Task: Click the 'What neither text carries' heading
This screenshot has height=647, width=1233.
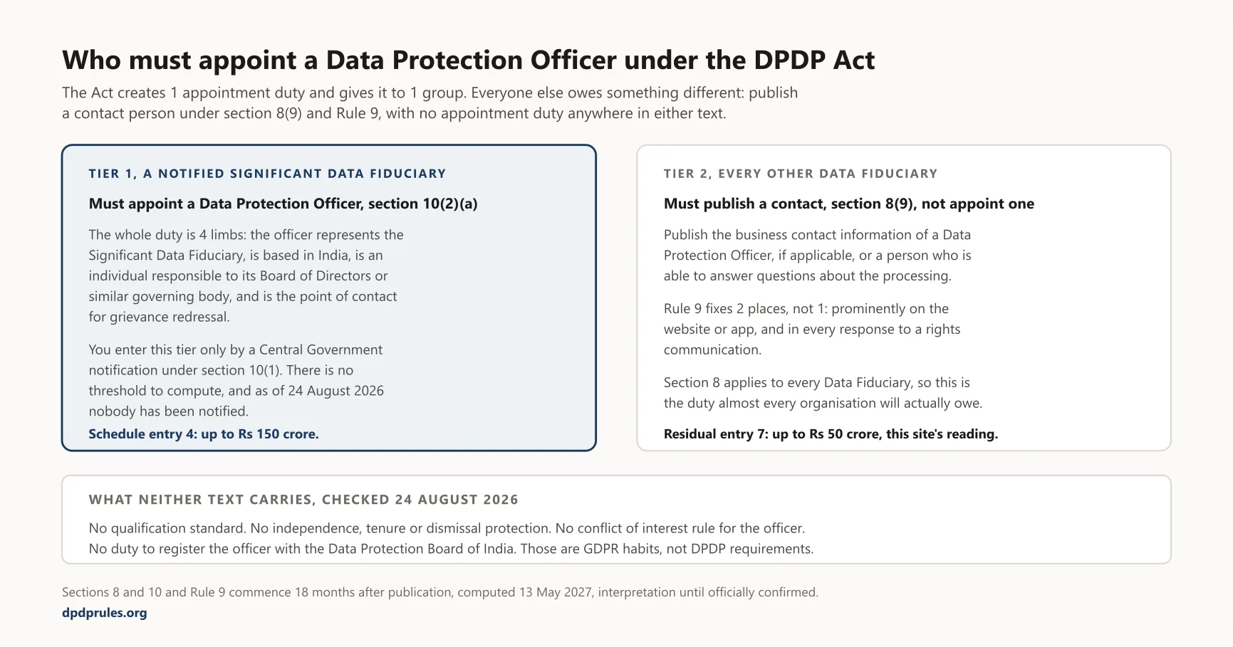Action: [303, 500]
